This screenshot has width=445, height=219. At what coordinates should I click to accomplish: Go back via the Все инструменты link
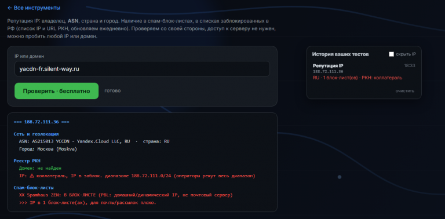click(x=34, y=8)
